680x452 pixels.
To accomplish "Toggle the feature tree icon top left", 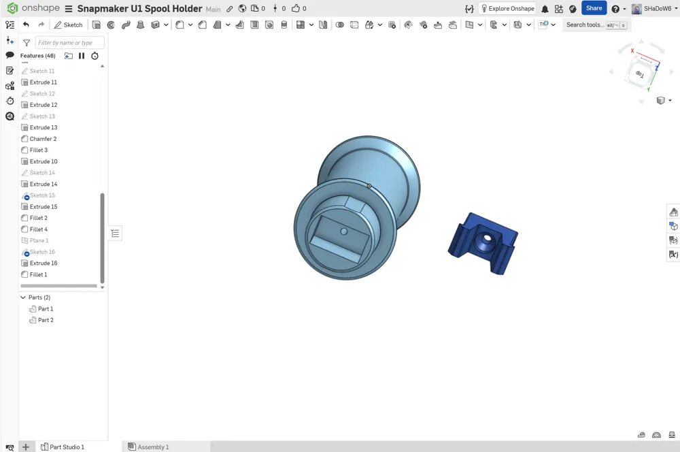I will (10, 25).
